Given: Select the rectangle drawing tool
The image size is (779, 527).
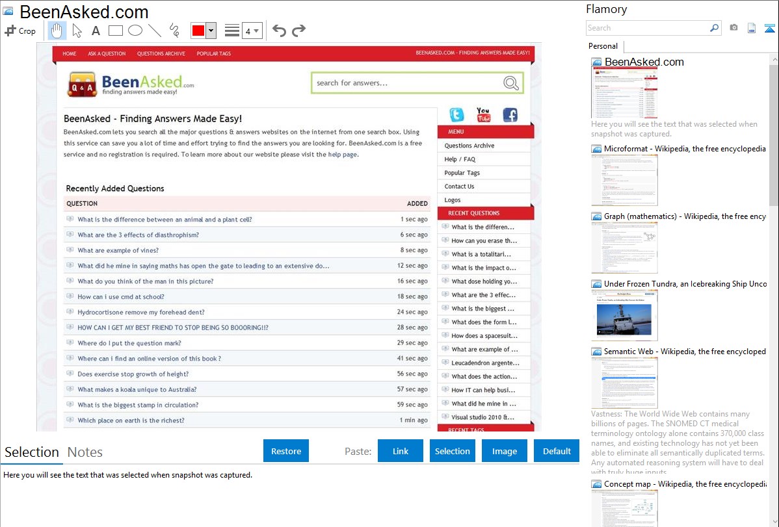Looking at the screenshot, I should pos(115,31).
